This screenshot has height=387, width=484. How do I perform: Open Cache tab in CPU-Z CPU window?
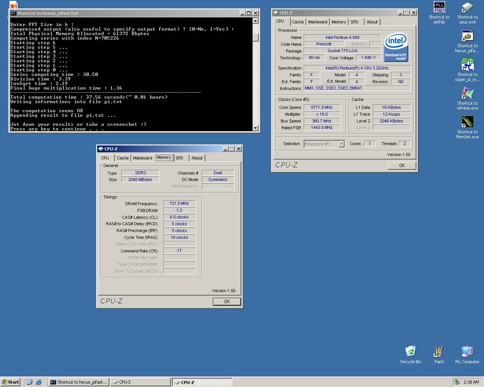tap(298, 22)
